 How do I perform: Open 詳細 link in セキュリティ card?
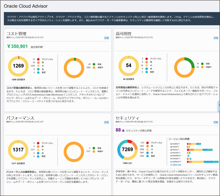coord(216,122)
